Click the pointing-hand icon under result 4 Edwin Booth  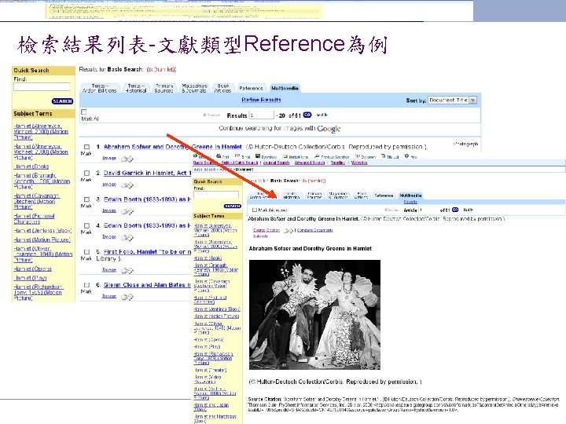tap(127, 238)
